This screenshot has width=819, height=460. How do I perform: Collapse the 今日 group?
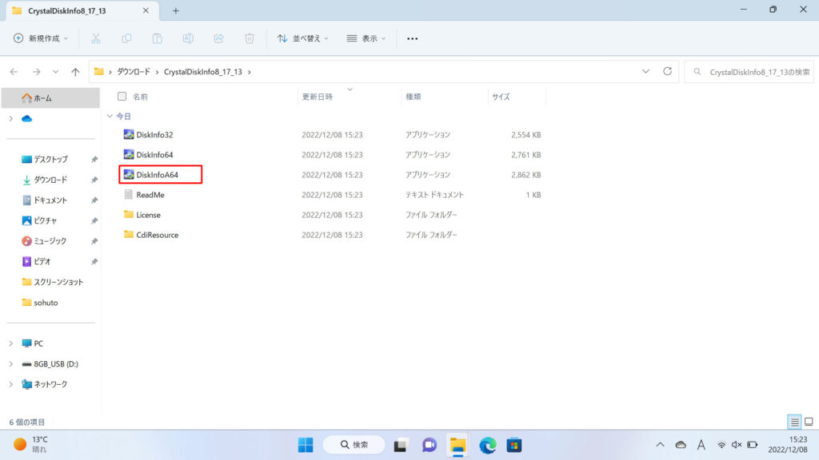[x=110, y=117]
